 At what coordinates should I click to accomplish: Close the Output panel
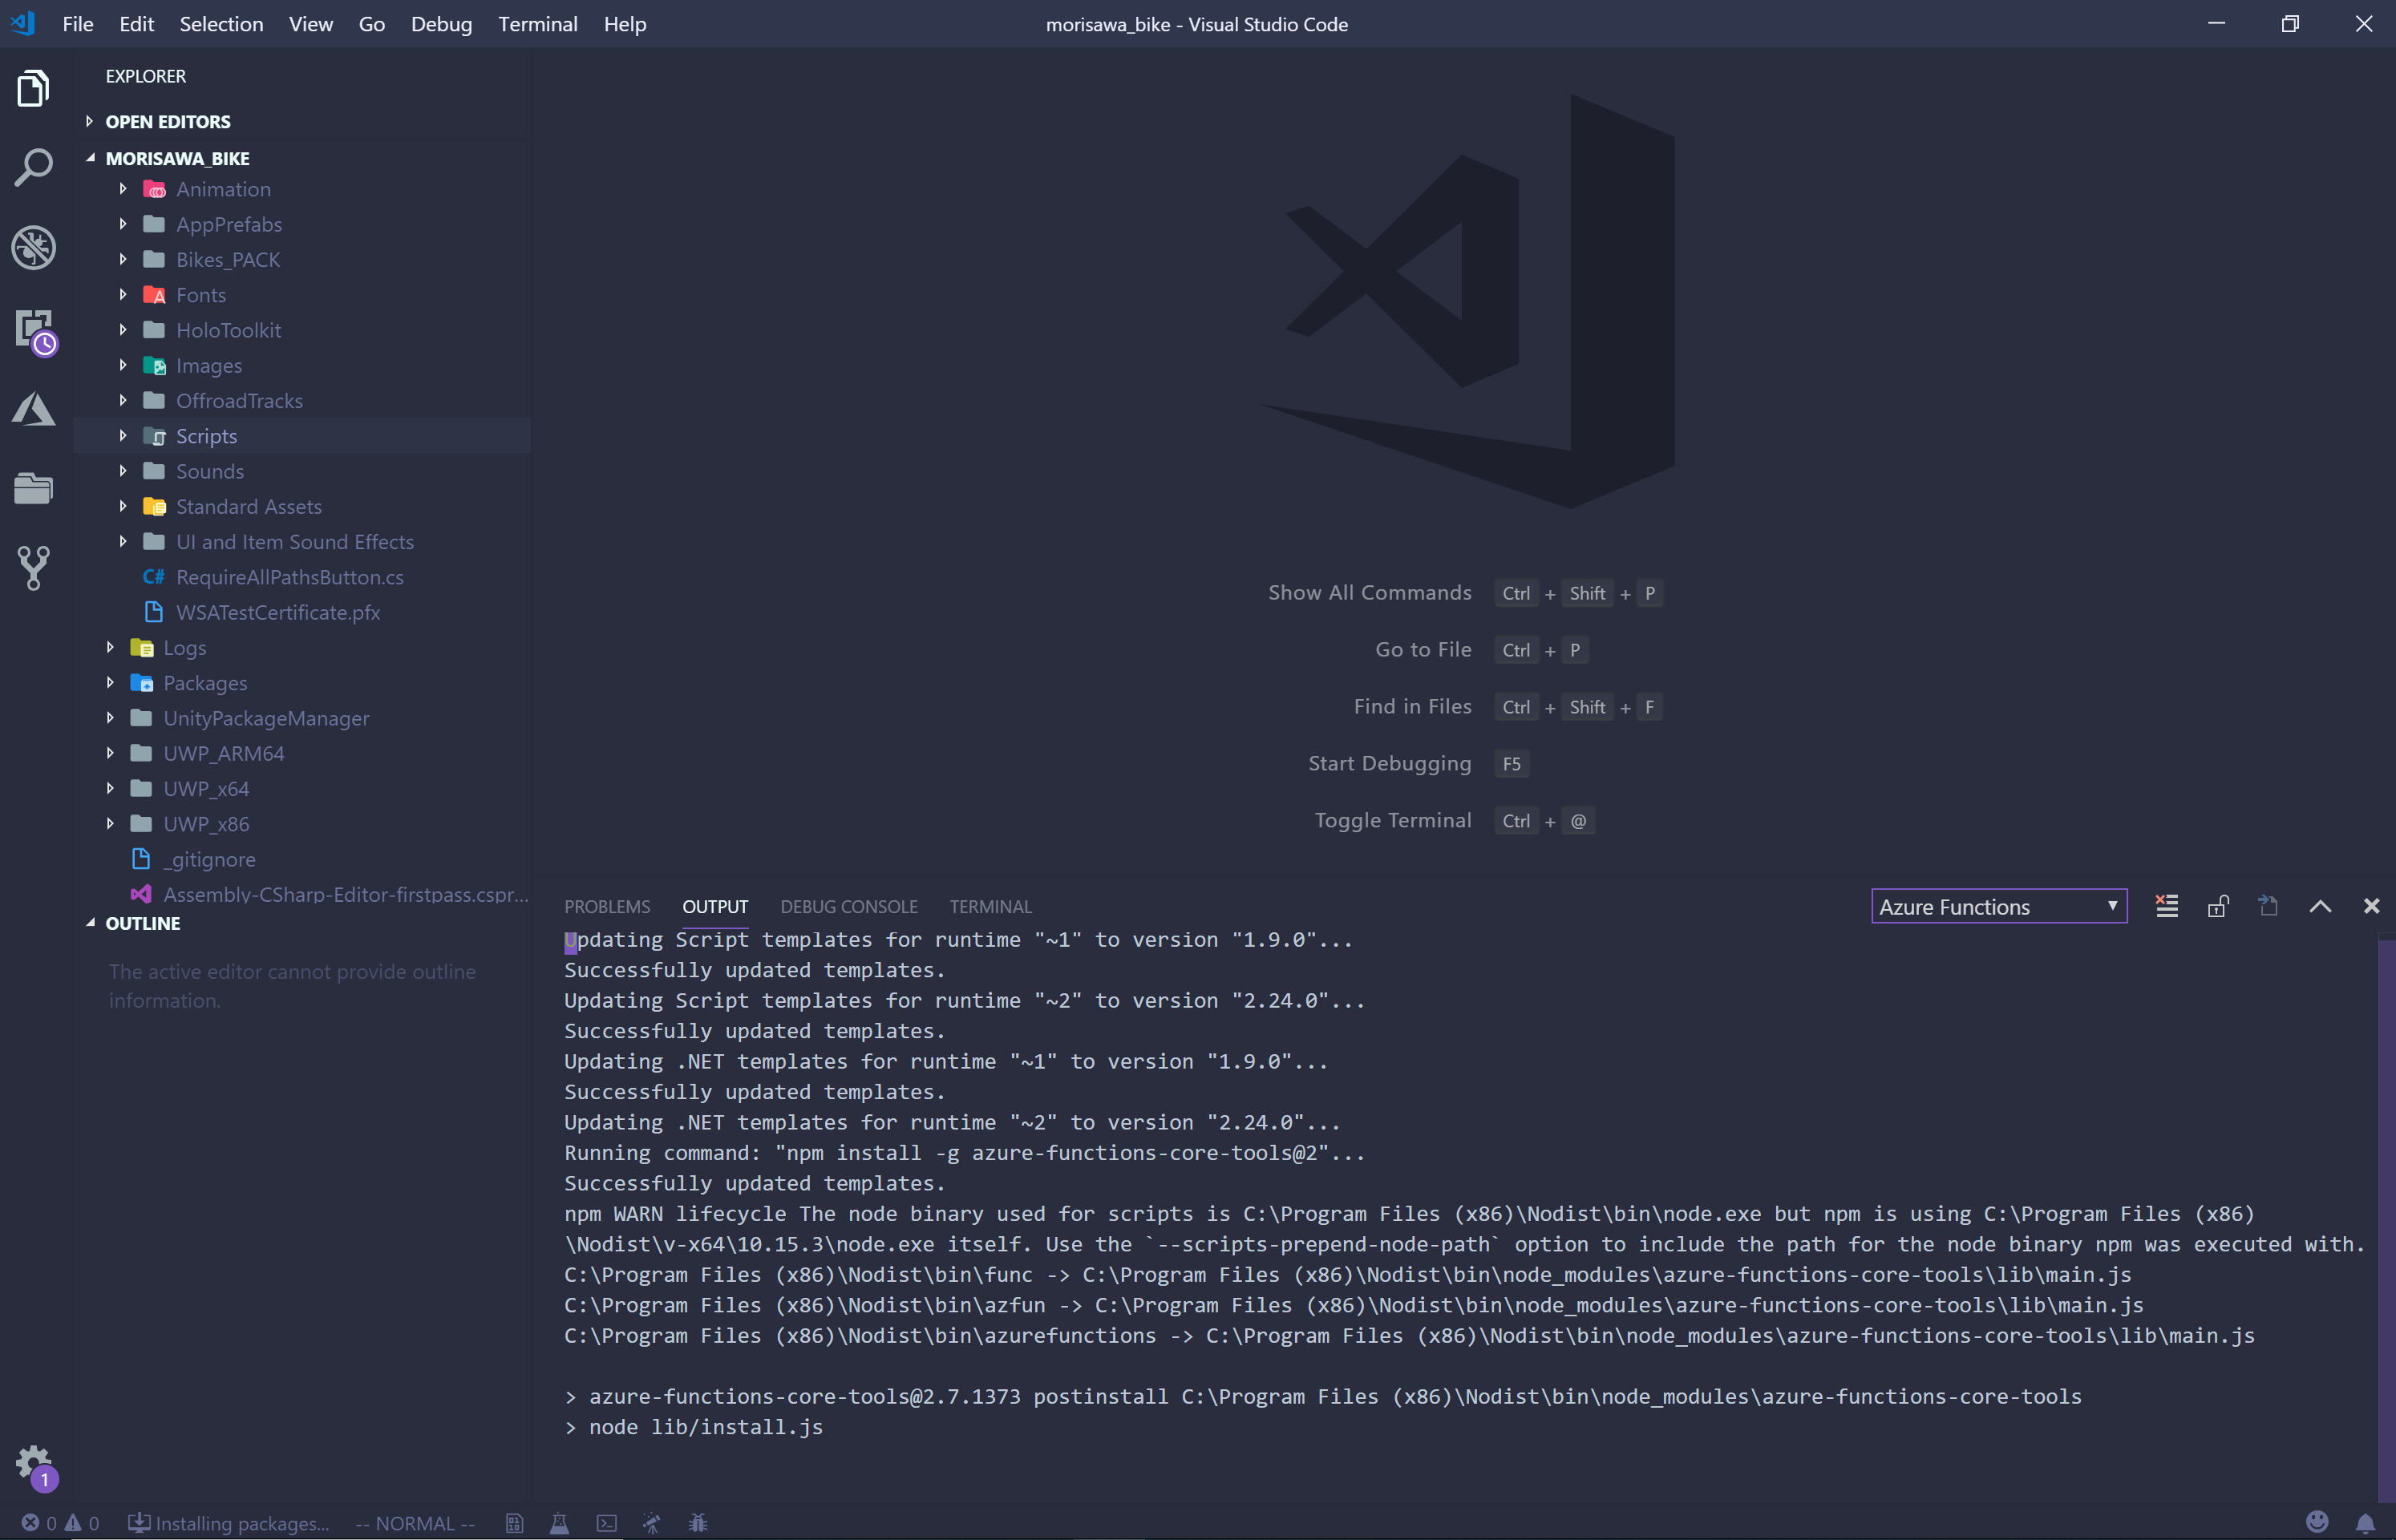[x=2371, y=906]
